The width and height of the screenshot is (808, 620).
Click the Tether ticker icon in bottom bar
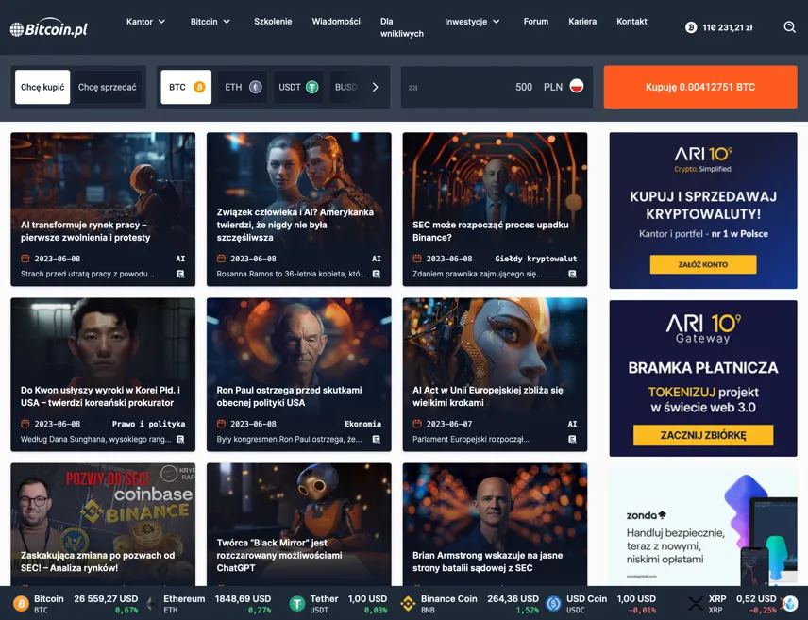pyautogui.click(x=296, y=603)
